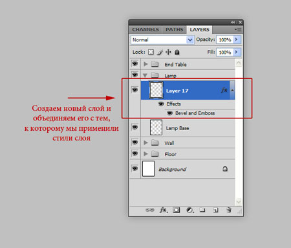Viewport: 291px width, 248px height.
Task: Select Background layer thumbnail
Action: point(148,168)
